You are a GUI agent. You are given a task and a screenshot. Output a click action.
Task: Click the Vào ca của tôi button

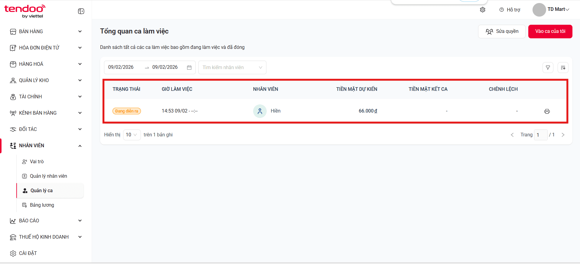(x=550, y=31)
